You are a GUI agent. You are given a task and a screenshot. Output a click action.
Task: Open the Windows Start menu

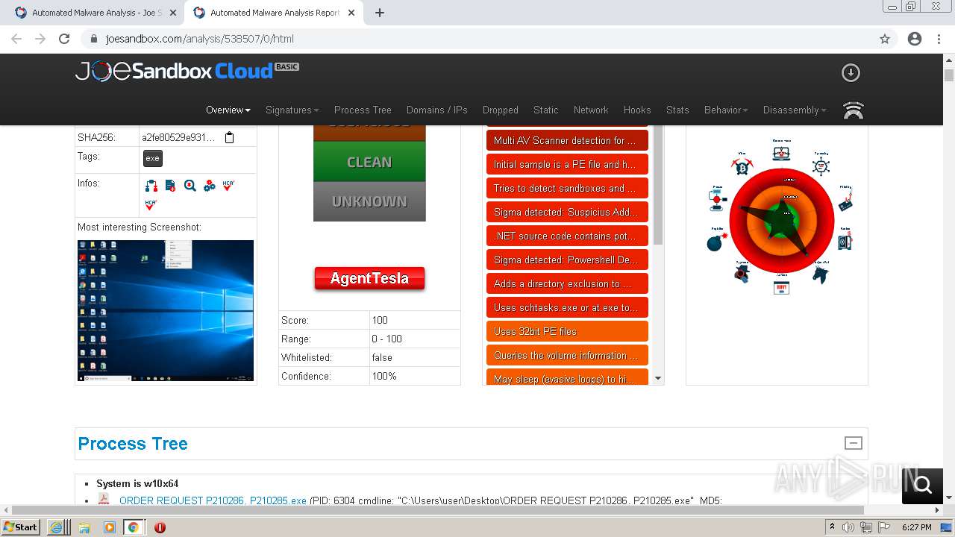[x=21, y=527]
